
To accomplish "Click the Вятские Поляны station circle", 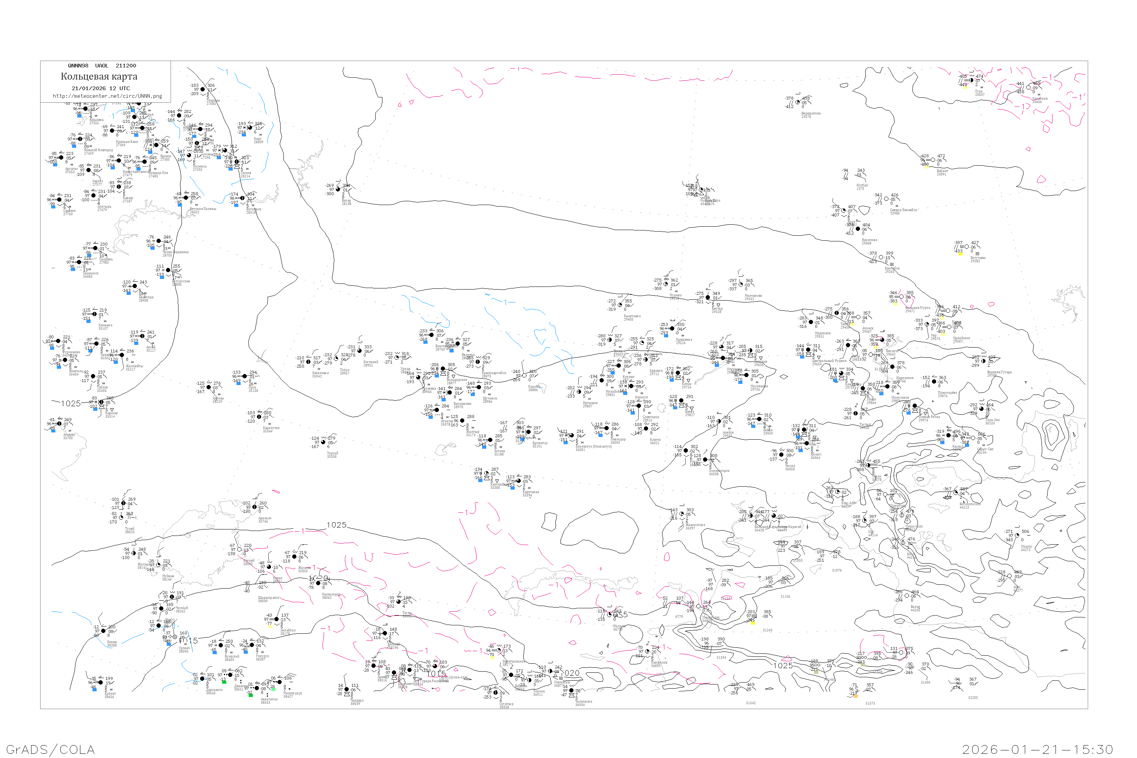I will pos(186,198).
